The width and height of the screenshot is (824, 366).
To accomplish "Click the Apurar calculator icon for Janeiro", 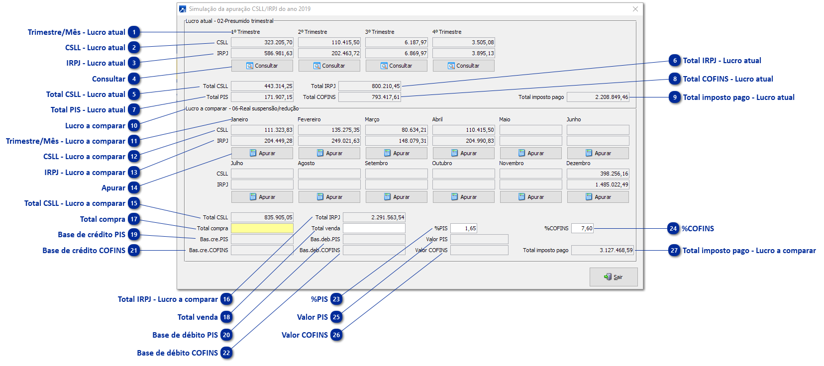I will coord(253,153).
